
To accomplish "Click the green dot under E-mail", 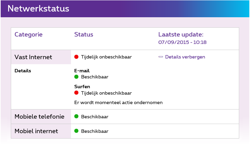I will (x=76, y=77).
